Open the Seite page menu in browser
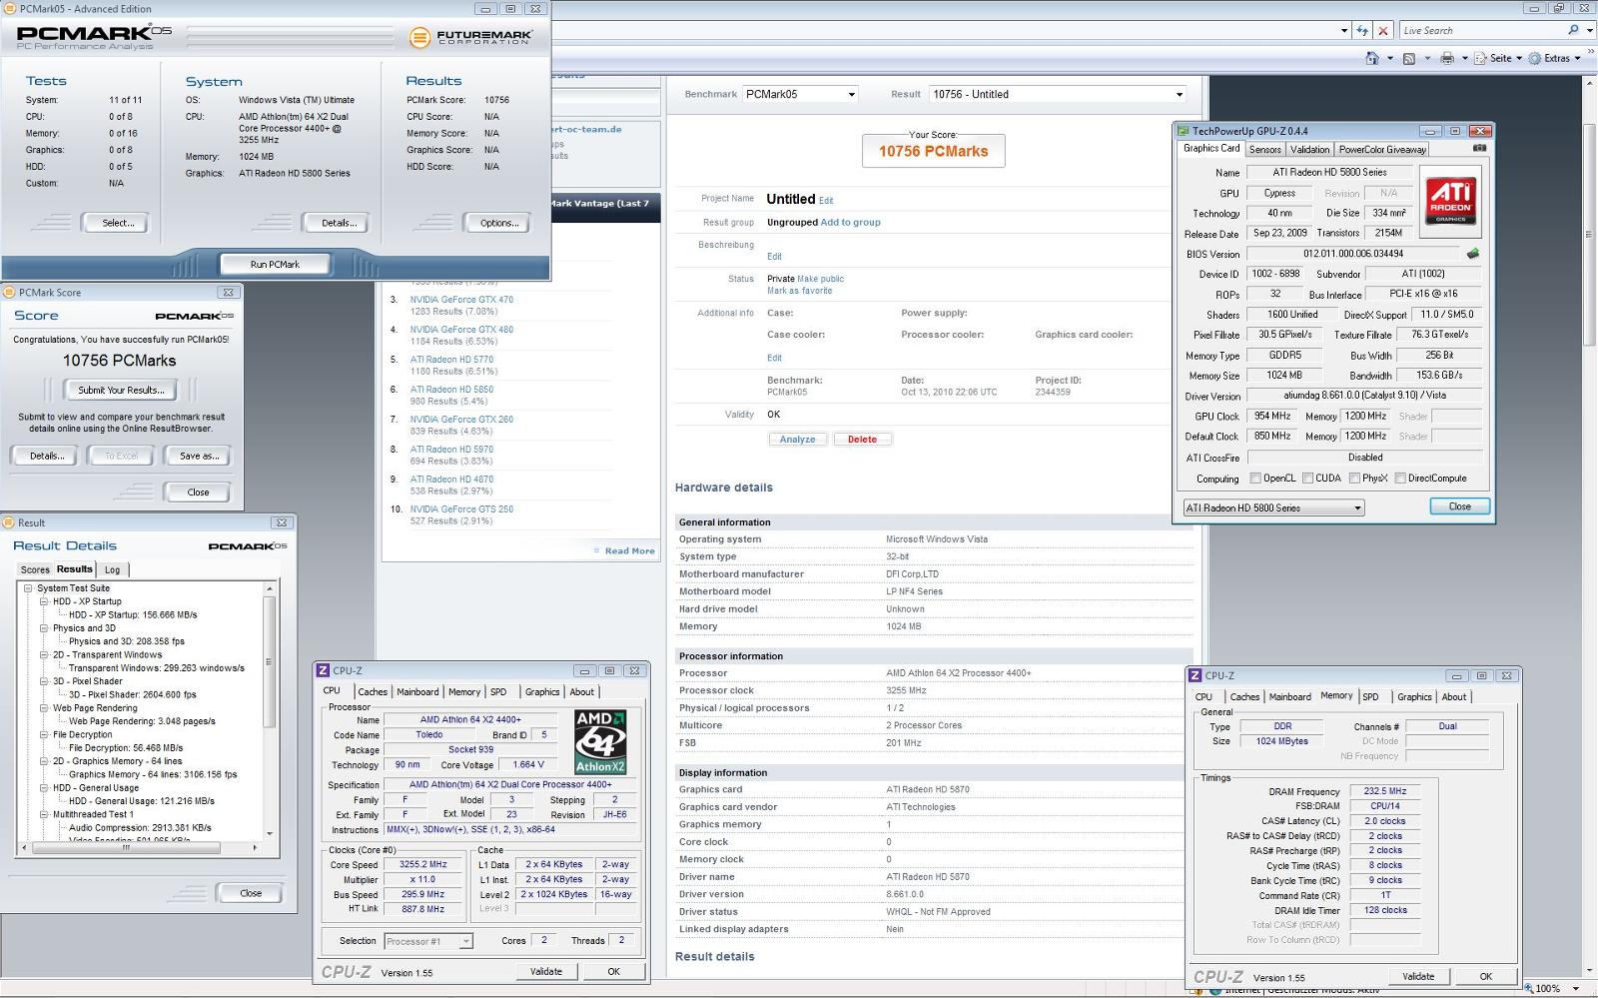Screen dimensions: 1598x998 click(1498, 58)
